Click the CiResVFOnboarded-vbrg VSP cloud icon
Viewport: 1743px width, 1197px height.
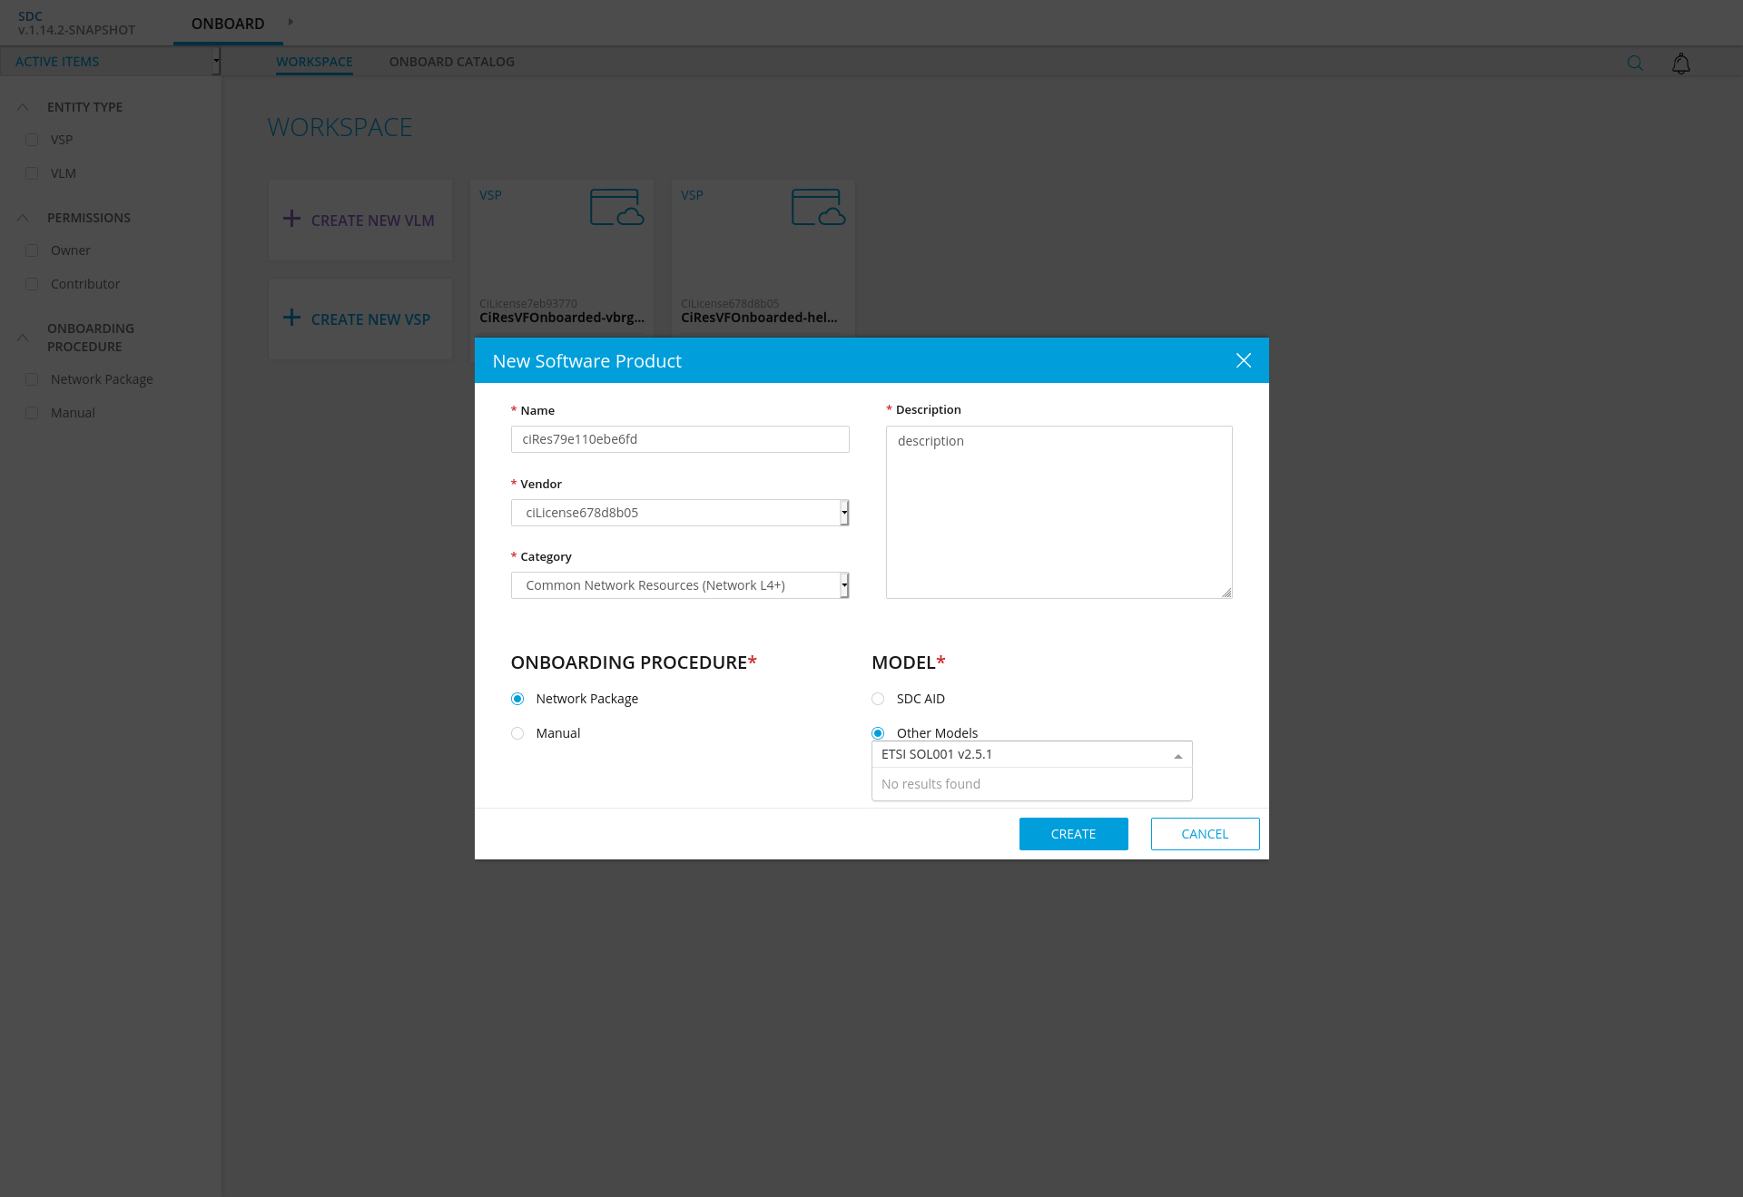(x=616, y=207)
